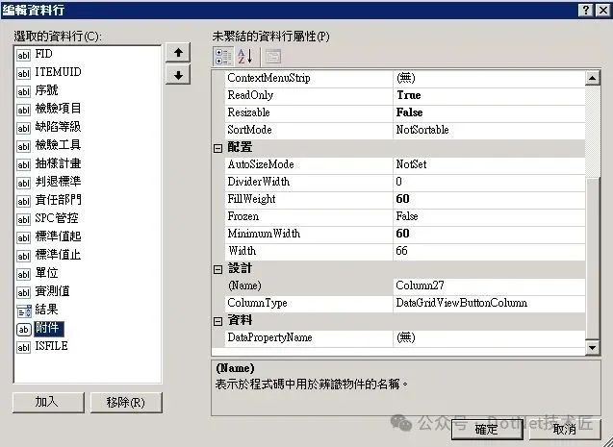613x447 pixels.
Task: Click the textbox icon beside 檢驗工具
Action: click(x=23, y=146)
